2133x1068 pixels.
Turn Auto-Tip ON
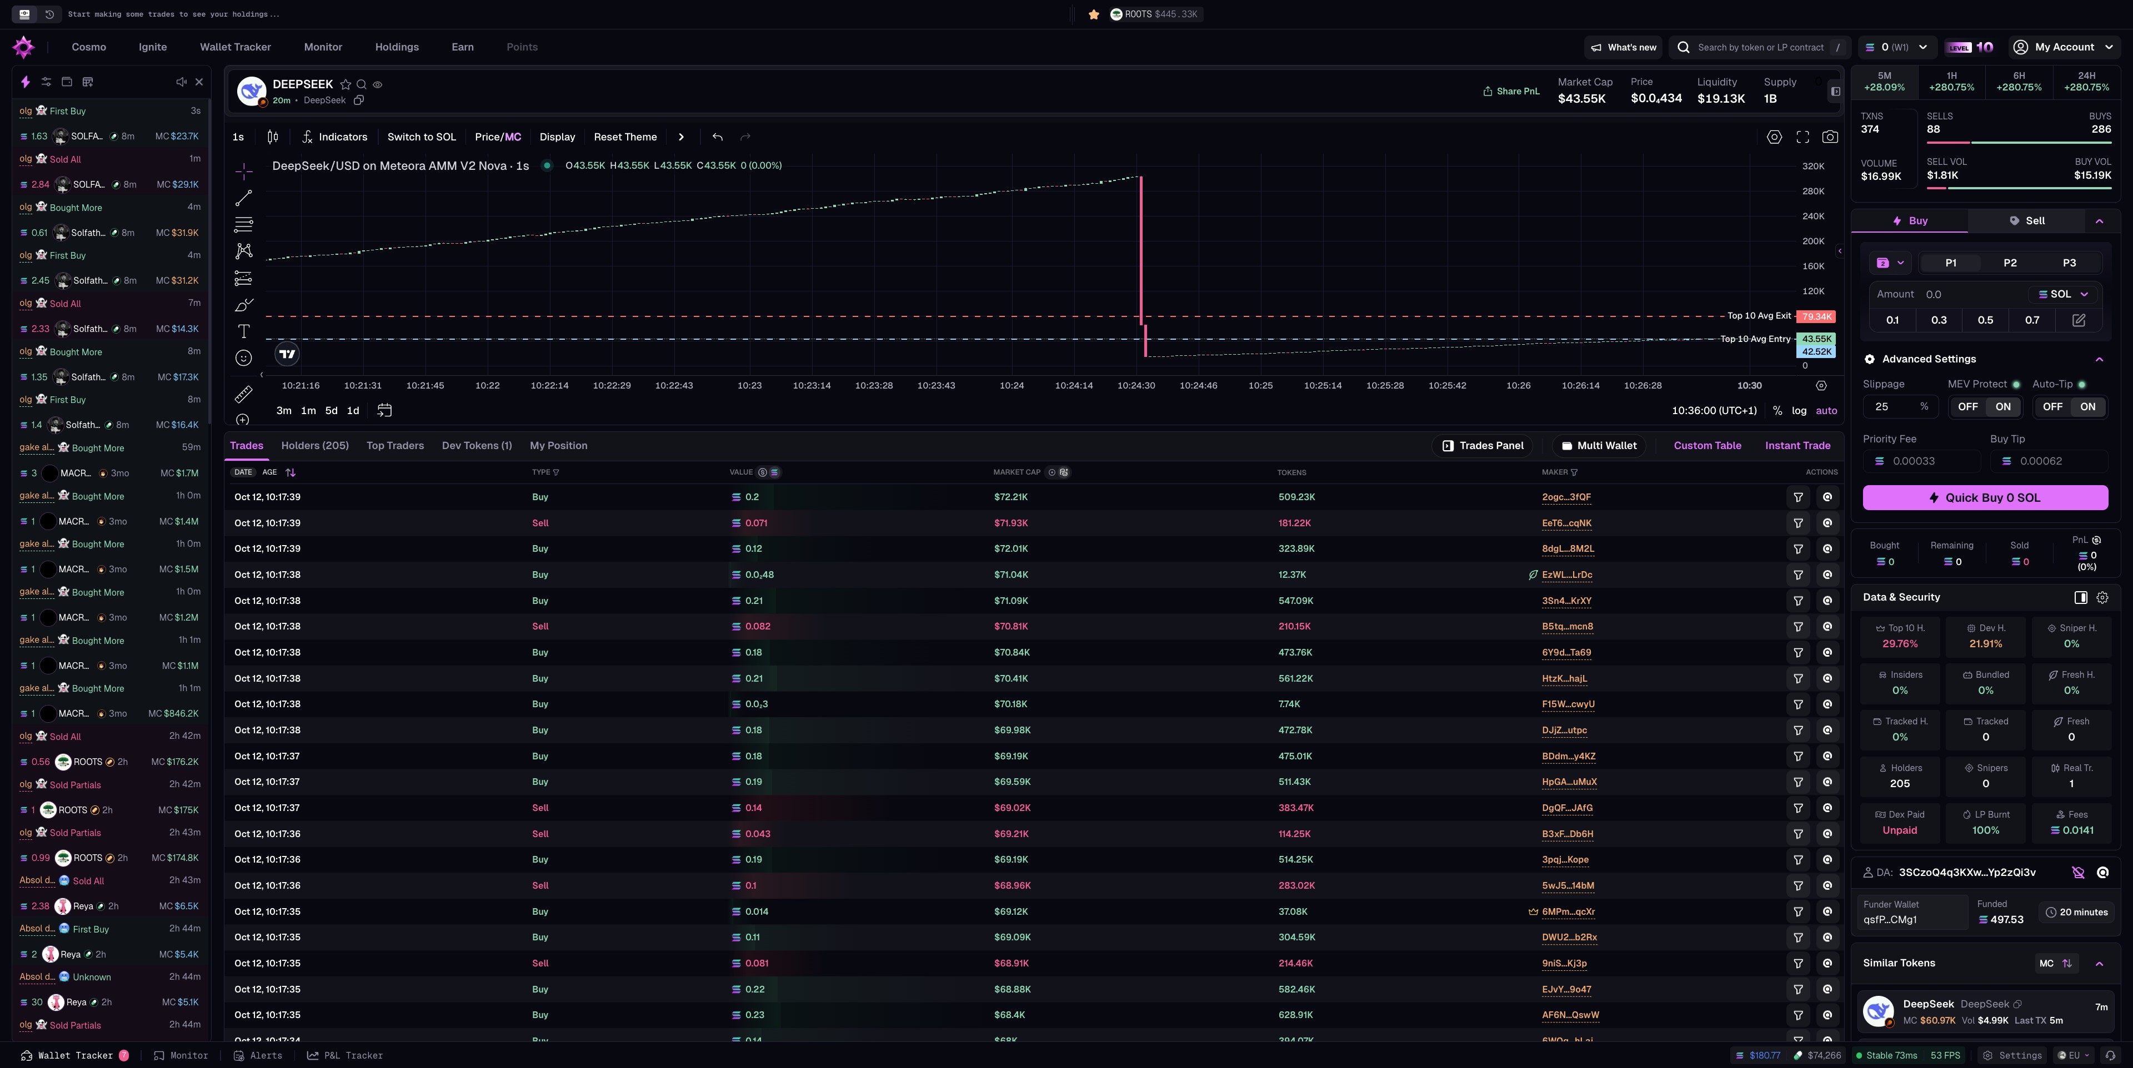[2089, 407]
